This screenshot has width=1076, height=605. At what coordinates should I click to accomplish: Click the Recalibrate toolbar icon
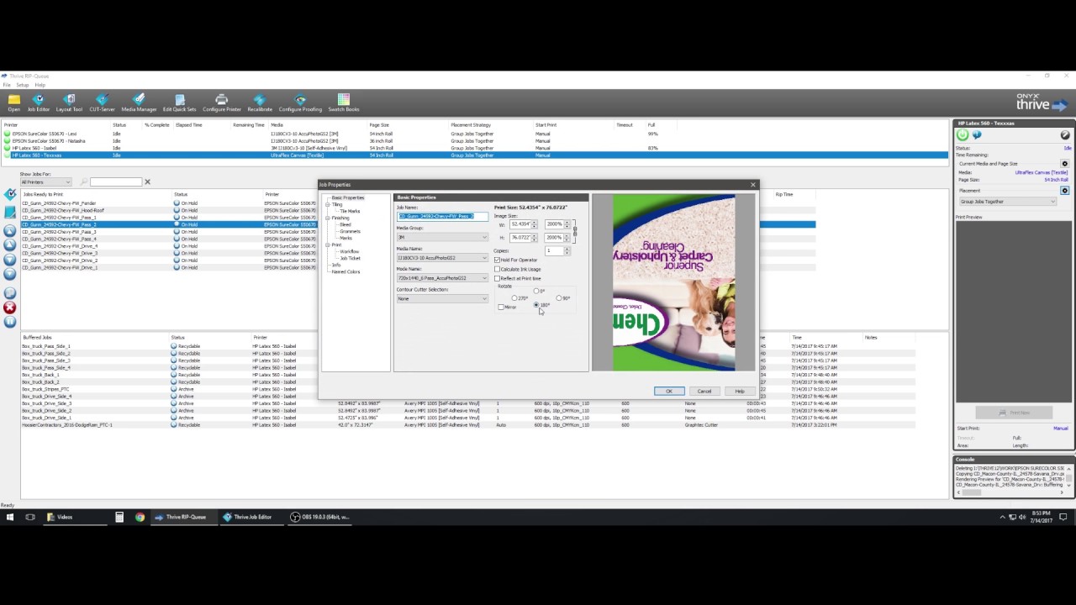[x=260, y=103]
